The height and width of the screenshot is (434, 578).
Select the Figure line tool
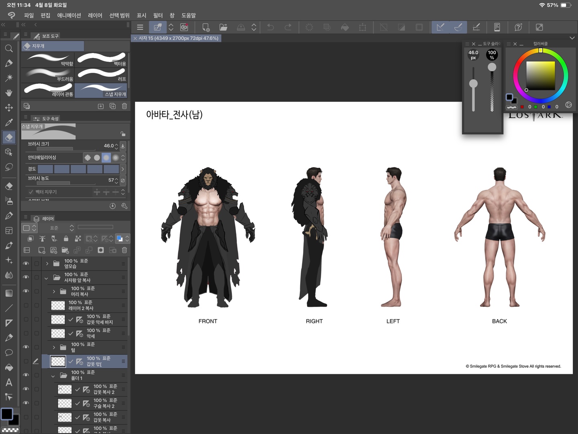click(9, 308)
